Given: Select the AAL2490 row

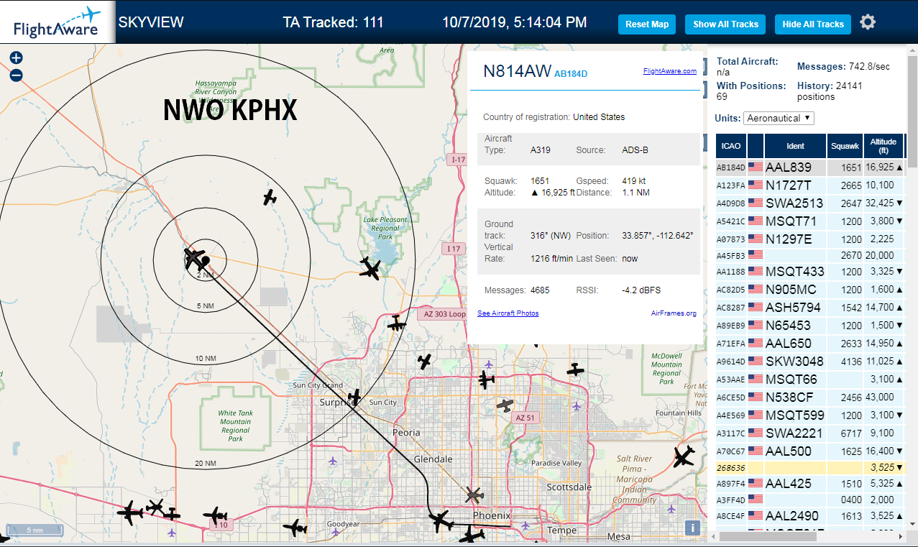Looking at the screenshot, I should pos(810,515).
